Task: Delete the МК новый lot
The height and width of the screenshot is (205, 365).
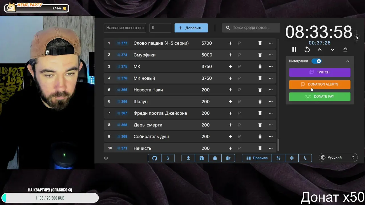Action: click(260, 78)
